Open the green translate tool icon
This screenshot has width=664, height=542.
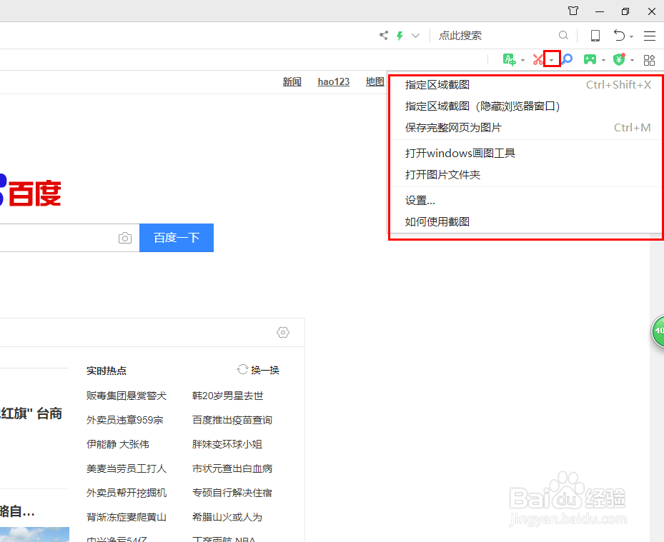pyautogui.click(x=509, y=59)
